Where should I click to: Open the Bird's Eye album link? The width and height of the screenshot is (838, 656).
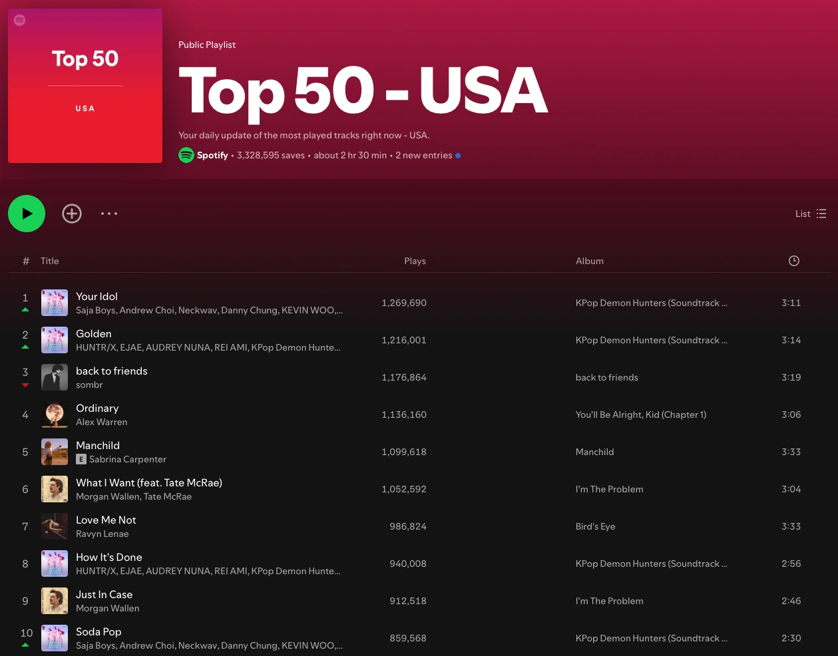coord(596,526)
